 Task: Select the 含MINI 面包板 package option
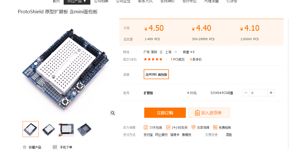[x=156, y=74]
